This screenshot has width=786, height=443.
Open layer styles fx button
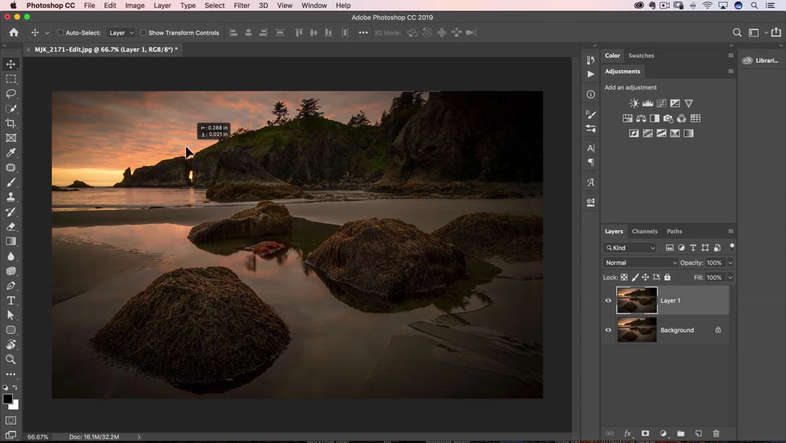(x=627, y=434)
